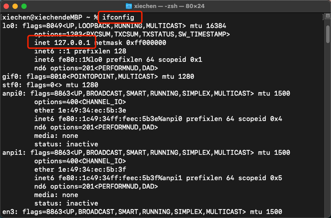Click the 'anpi1: flags=8863' line
Image resolution: width=331 pixels, height=218 pixels.
pos(146,153)
